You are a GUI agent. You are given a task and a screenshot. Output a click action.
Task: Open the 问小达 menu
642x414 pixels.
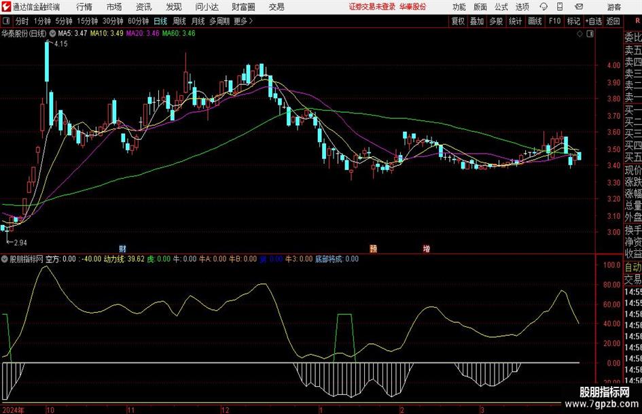[207, 7]
